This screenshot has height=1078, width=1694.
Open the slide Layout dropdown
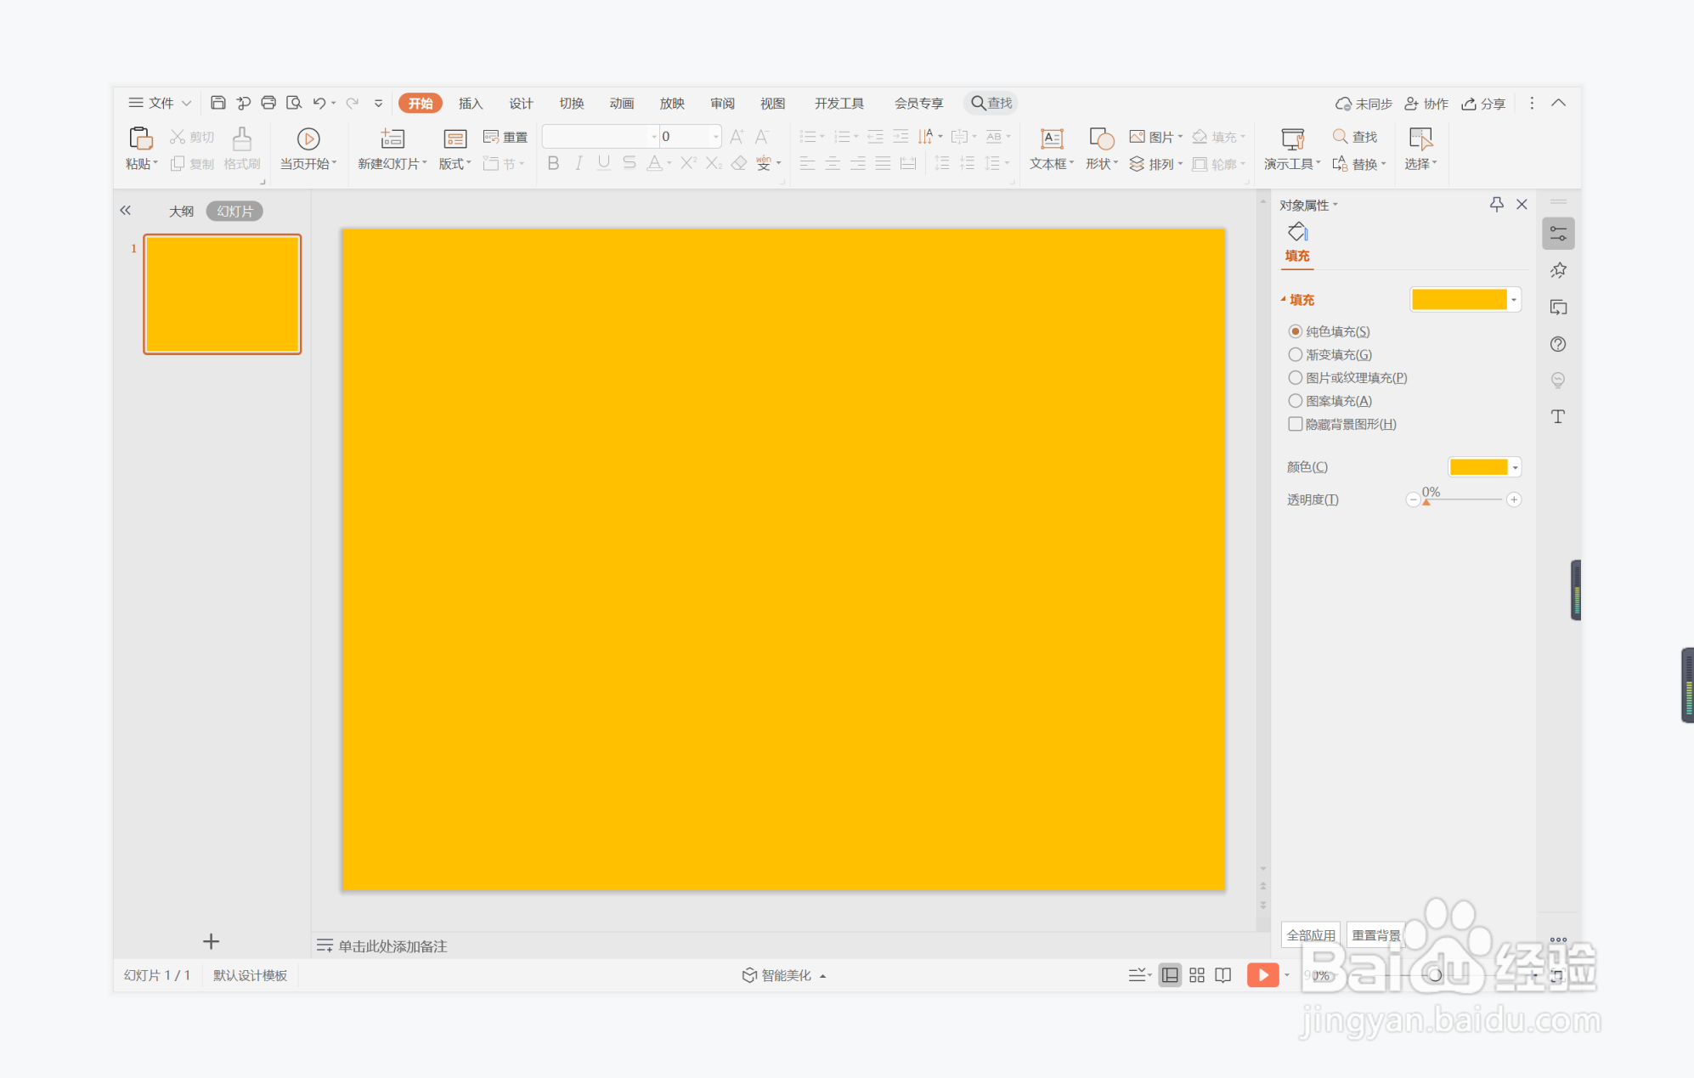point(455,148)
